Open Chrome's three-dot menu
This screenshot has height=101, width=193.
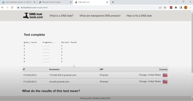coord(190,7)
